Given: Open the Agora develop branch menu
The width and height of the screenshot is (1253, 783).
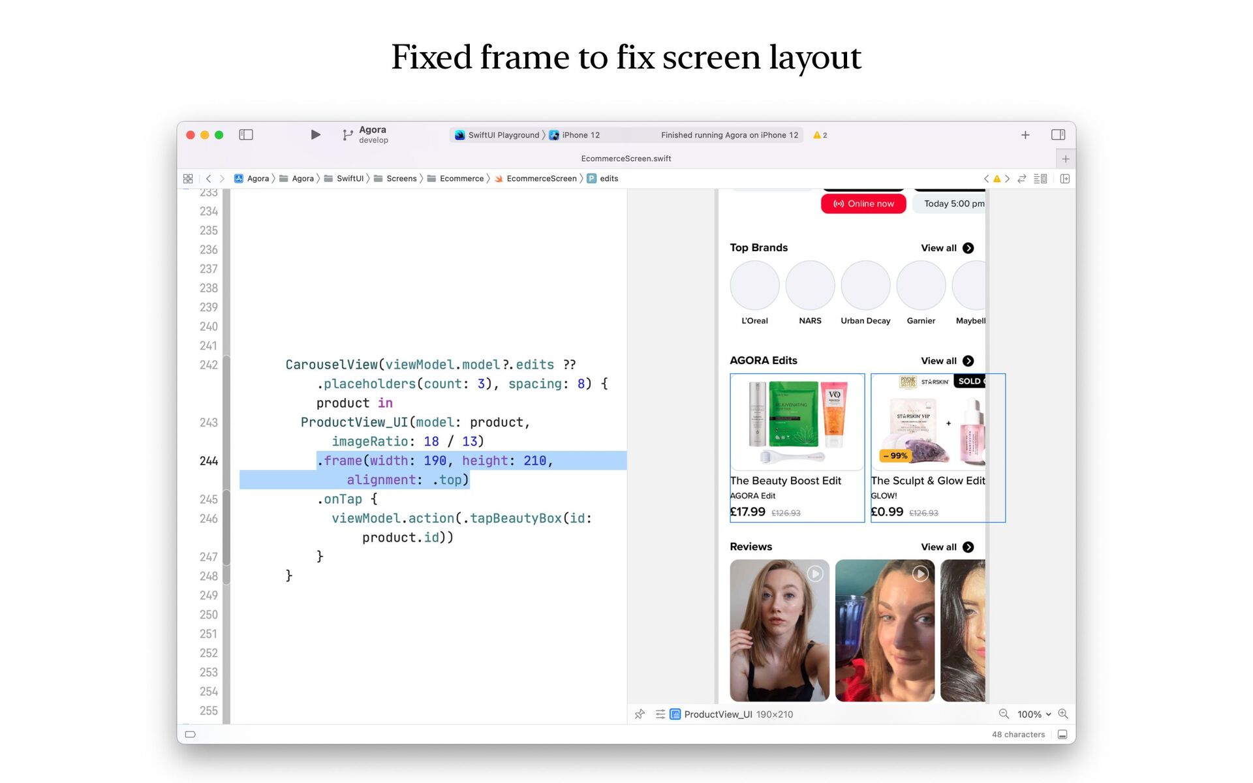Looking at the screenshot, I should click(x=366, y=134).
